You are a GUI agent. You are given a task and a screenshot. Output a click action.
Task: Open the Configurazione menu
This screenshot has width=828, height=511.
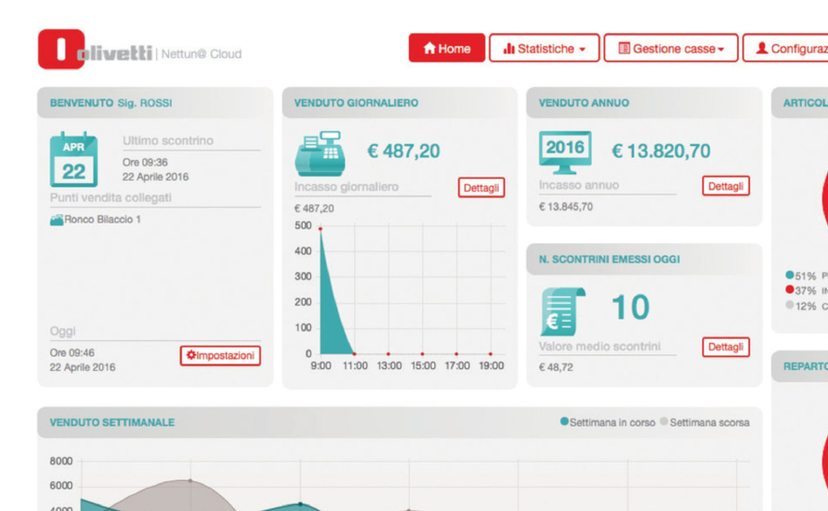coord(790,48)
